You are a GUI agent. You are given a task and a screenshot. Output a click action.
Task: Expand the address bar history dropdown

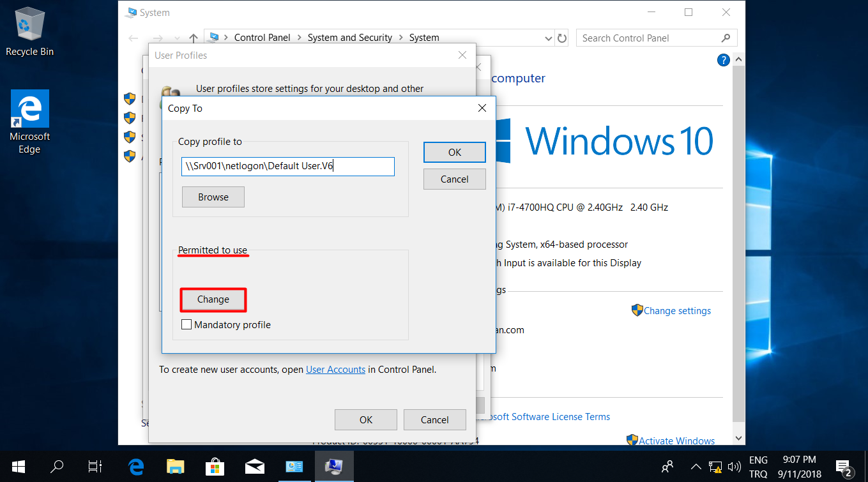click(x=548, y=38)
